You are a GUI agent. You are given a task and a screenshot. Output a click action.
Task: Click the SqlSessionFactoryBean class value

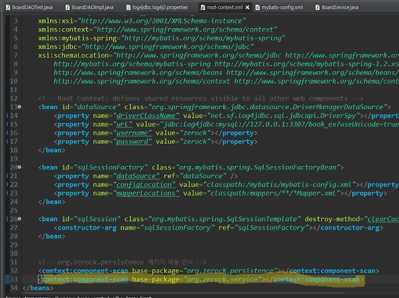pos(258,168)
